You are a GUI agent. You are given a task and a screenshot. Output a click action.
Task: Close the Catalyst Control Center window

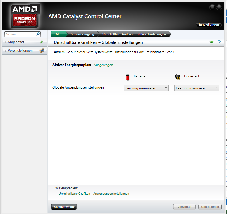pyautogui.click(x=219, y=7)
